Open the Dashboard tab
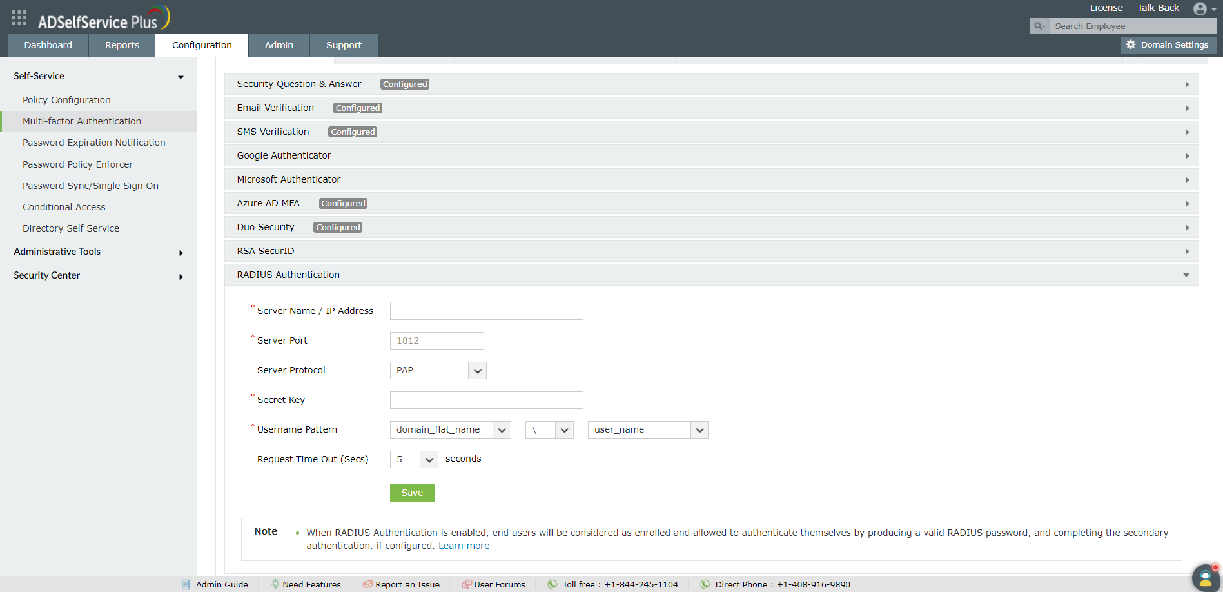 (x=48, y=45)
